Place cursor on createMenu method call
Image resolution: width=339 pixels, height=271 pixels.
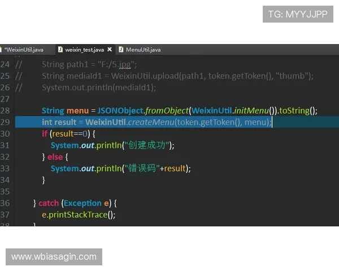(x=150, y=122)
